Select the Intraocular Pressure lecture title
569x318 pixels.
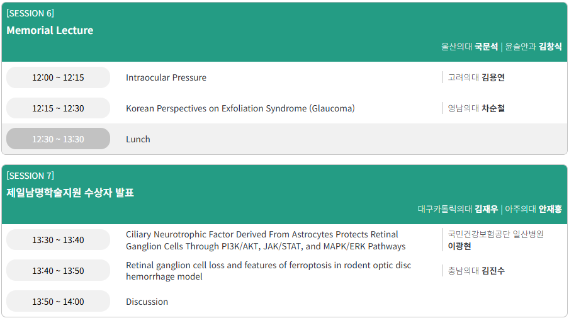(x=166, y=77)
